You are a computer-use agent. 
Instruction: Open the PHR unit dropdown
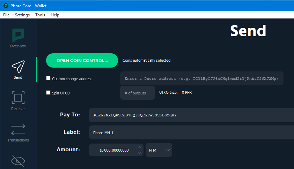click(159, 150)
